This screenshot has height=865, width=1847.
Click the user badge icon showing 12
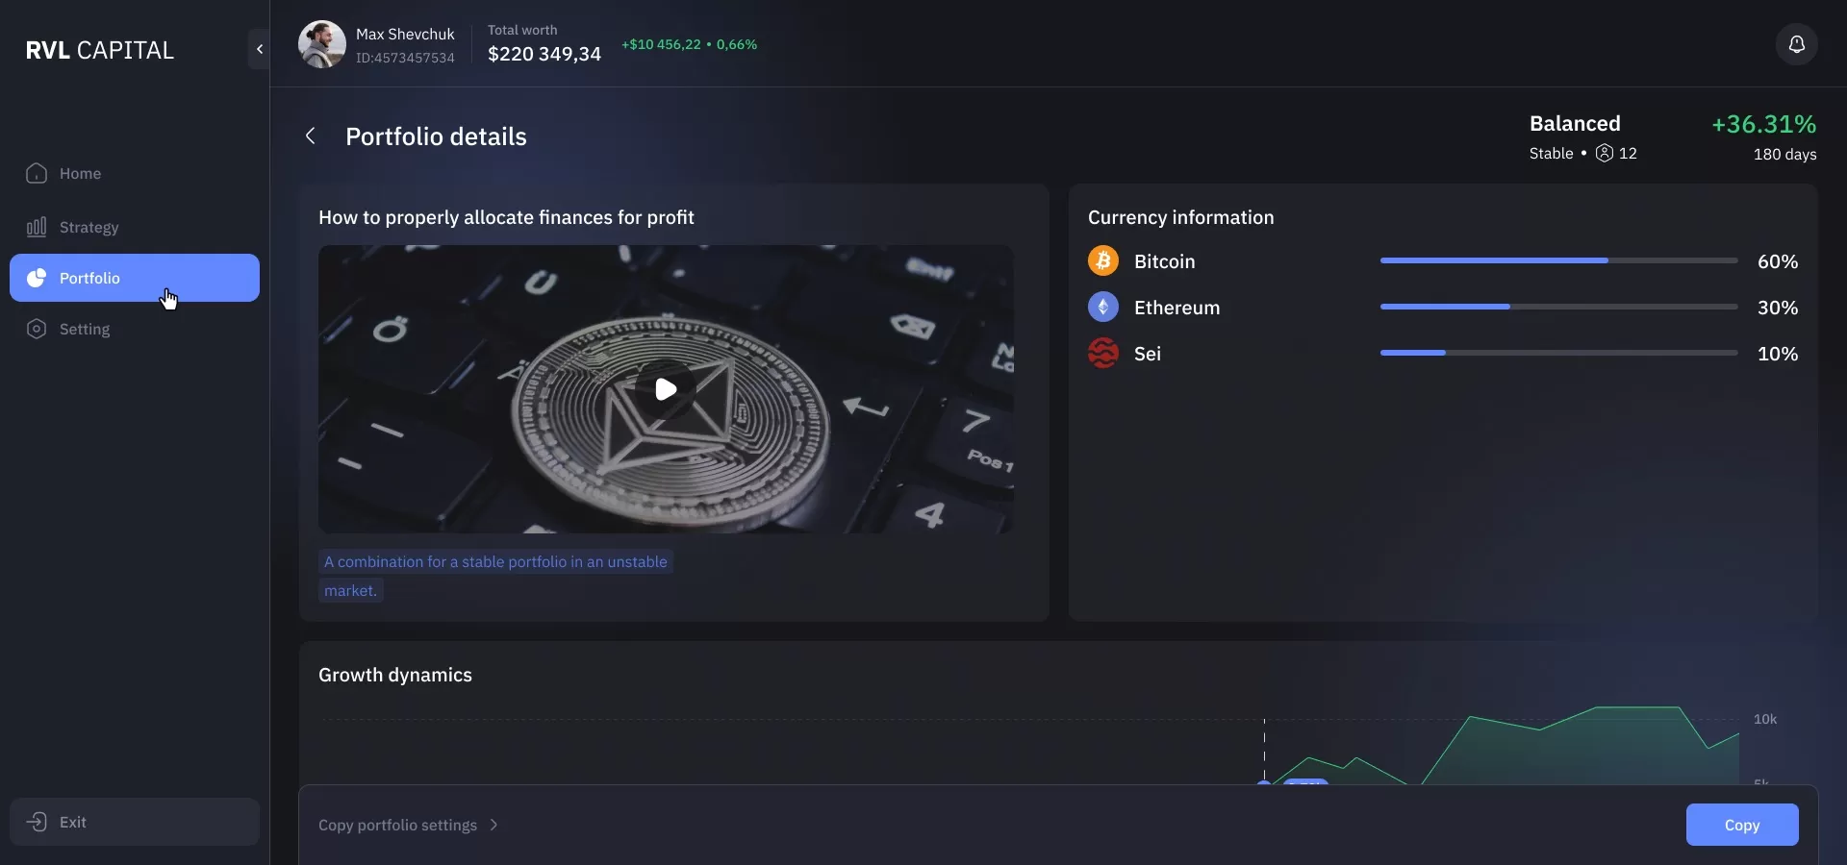[1604, 153]
